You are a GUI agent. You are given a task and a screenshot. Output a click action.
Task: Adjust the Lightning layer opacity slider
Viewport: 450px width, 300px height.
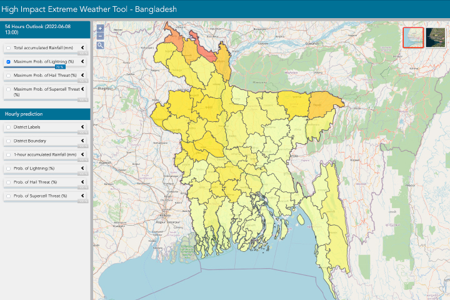59,67
